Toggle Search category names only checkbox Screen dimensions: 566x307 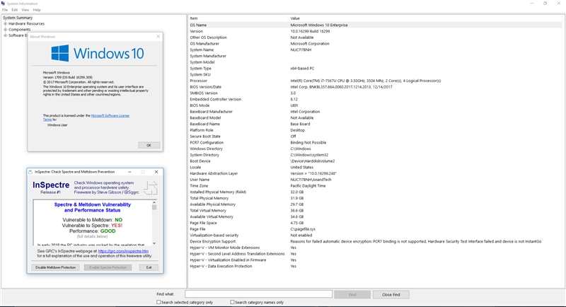point(232,302)
